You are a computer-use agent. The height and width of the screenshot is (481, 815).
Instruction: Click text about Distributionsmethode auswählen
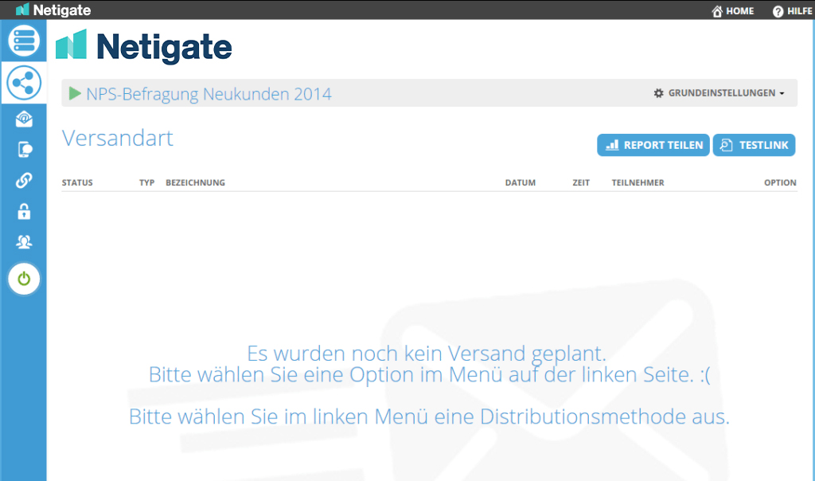429,416
